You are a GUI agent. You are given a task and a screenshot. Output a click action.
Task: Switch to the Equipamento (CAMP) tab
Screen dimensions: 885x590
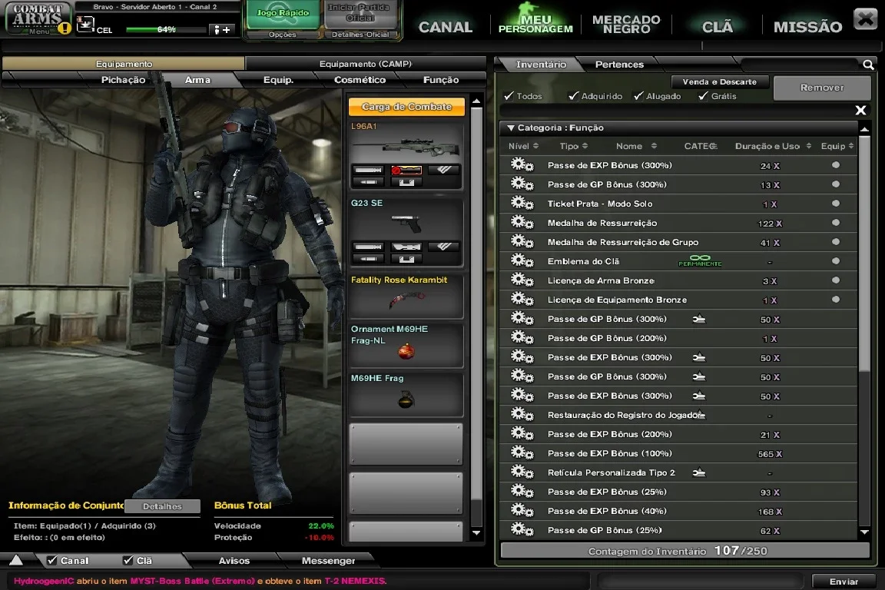(x=365, y=64)
